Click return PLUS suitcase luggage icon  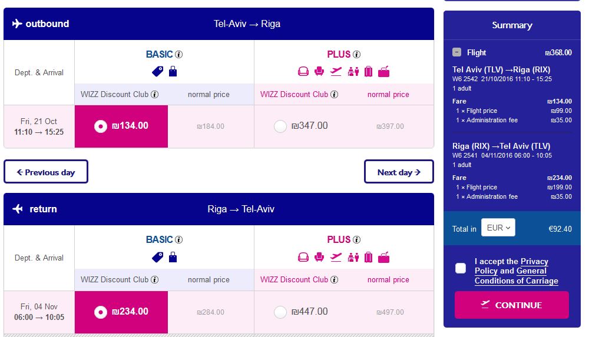[x=369, y=257]
